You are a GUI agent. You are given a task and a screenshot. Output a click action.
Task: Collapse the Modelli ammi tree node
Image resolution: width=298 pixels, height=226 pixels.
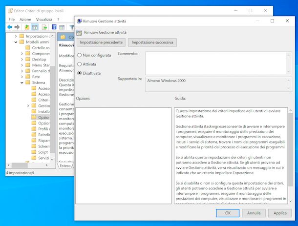pyautogui.click(x=16, y=42)
